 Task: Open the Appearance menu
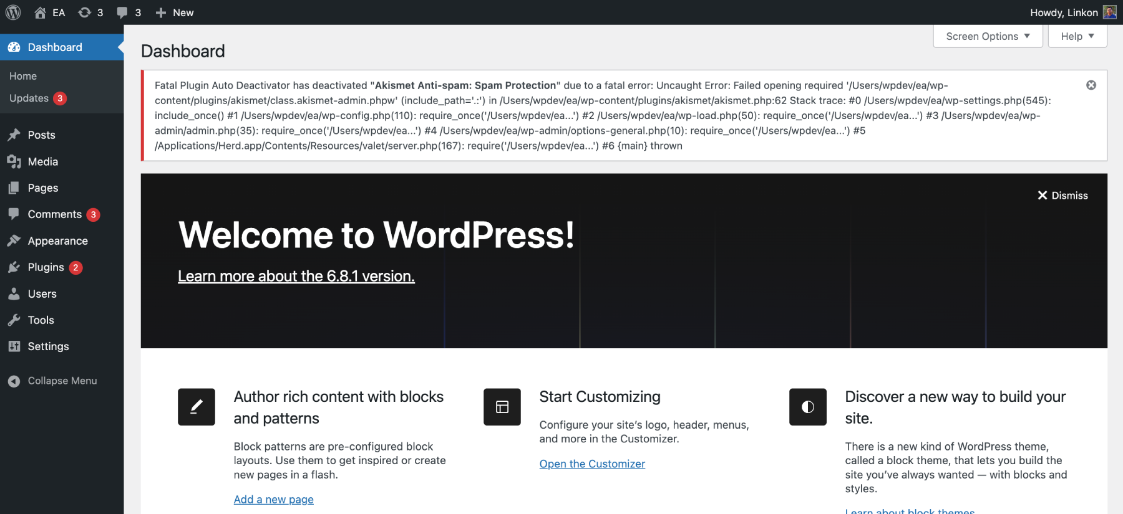58,241
